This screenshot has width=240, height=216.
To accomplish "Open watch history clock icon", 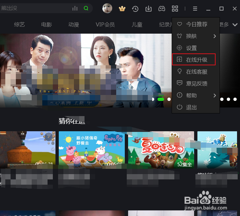I will (x=135, y=9).
